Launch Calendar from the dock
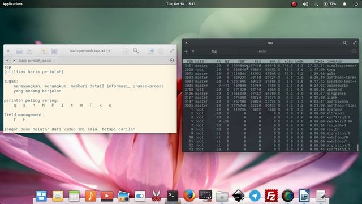The width and height of the screenshot is (362, 204). (x=74, y=196)
